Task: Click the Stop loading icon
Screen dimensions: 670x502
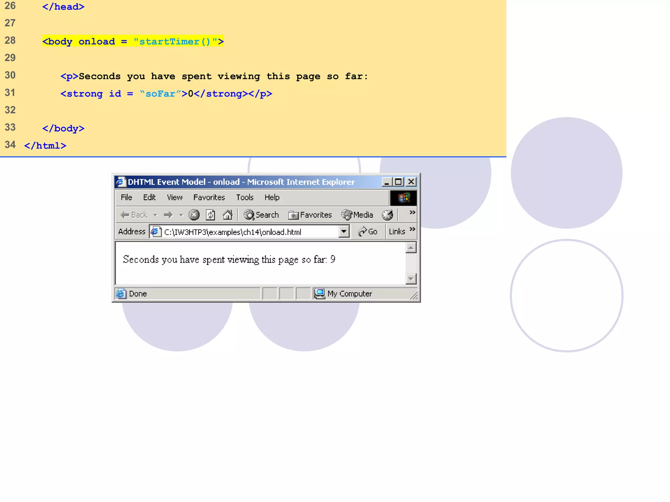Action: click(194, 215)
